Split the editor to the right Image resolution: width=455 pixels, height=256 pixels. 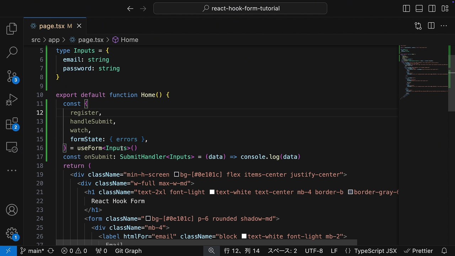click(x=431, y=26)
